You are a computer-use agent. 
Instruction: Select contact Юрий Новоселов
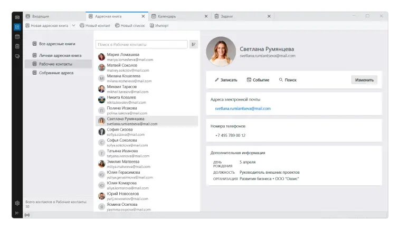[147, 196]
